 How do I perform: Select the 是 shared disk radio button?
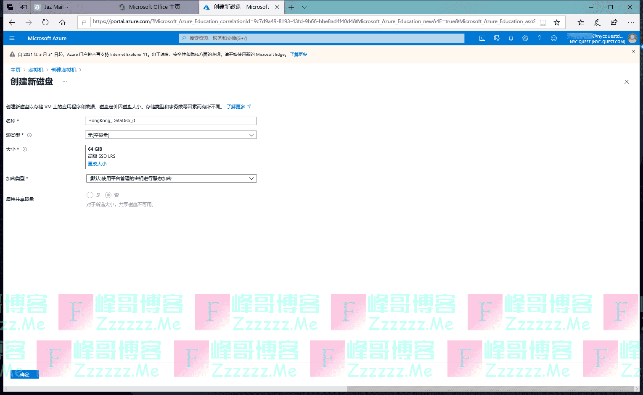90,195
